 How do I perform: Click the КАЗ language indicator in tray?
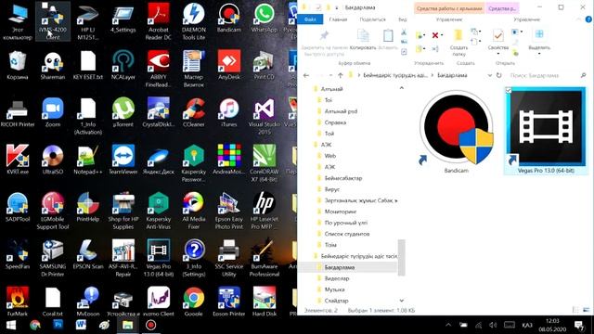527,325
